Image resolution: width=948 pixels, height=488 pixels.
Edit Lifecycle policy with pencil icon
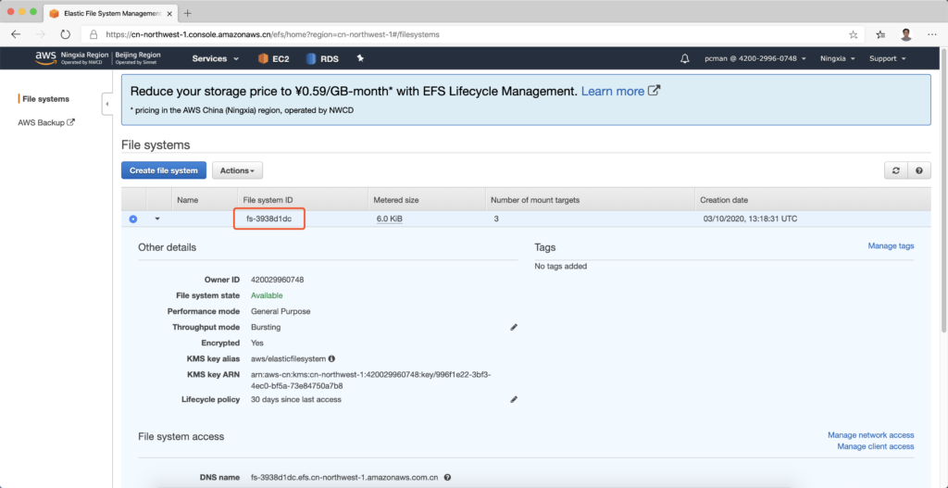pyautogui.click(x=514, y=399)
